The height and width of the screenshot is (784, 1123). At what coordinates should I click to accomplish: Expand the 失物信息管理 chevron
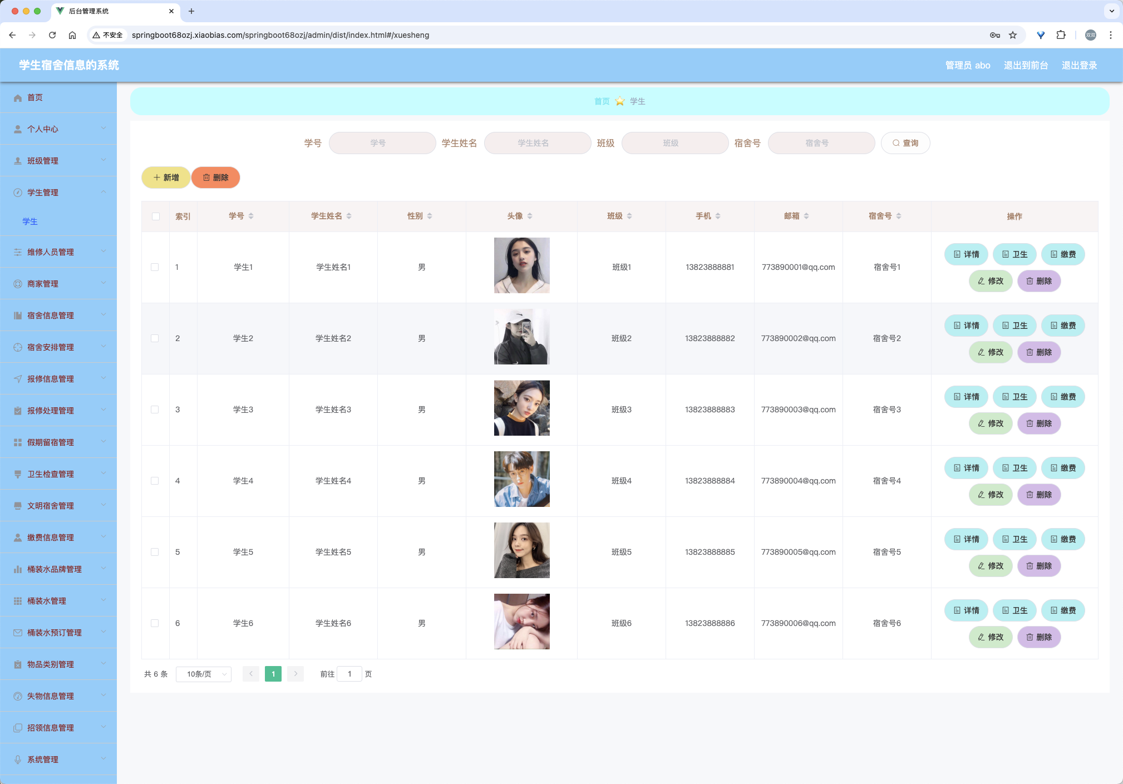click(x=104, y=696)
